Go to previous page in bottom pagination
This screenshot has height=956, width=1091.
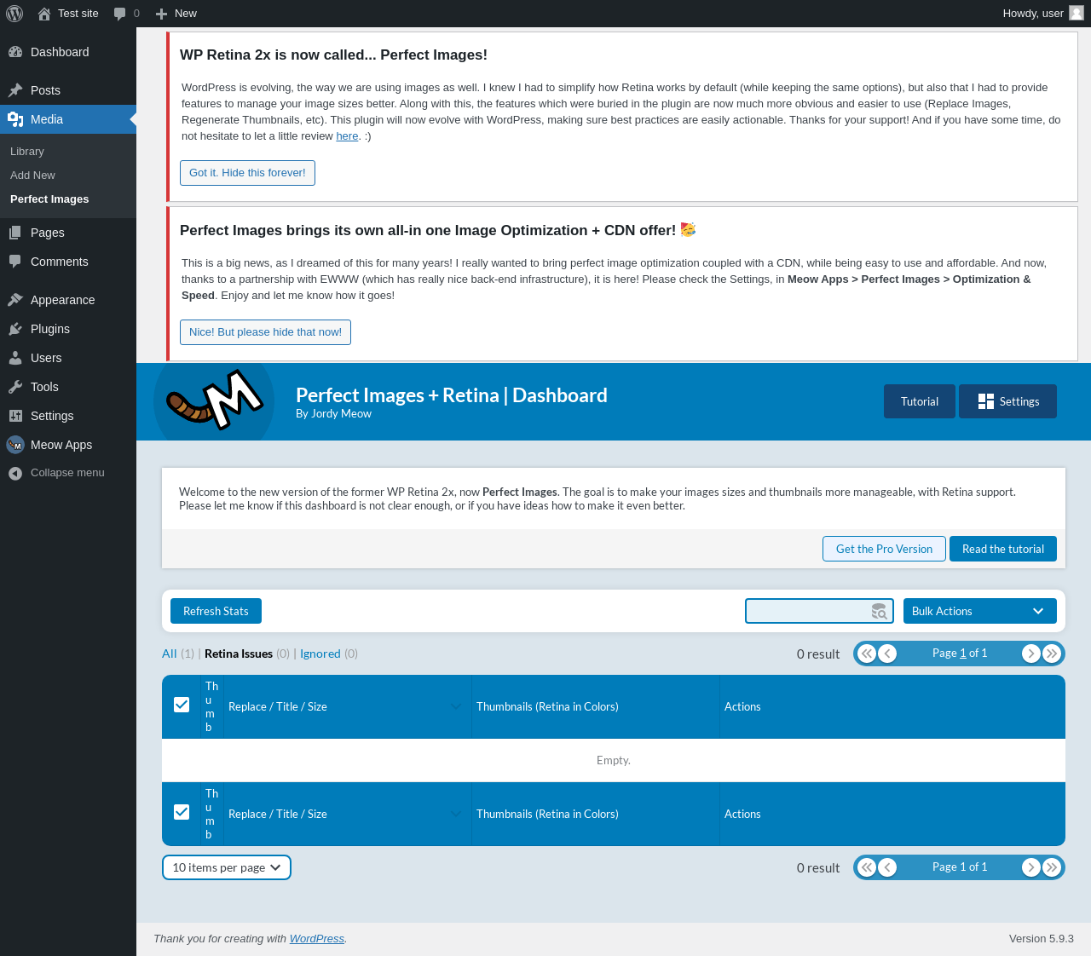click(x=887, y=867)
